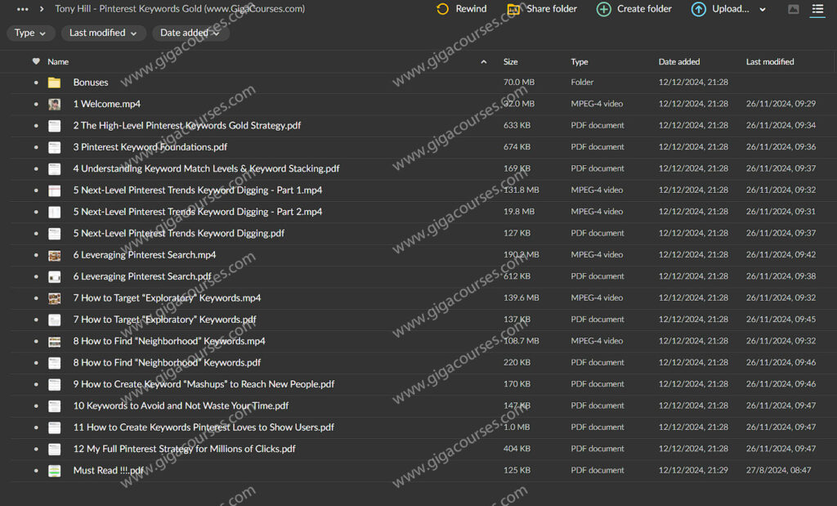Switch to thumbnail view
The height and width of the screenshot is (506, 837).
793,9
